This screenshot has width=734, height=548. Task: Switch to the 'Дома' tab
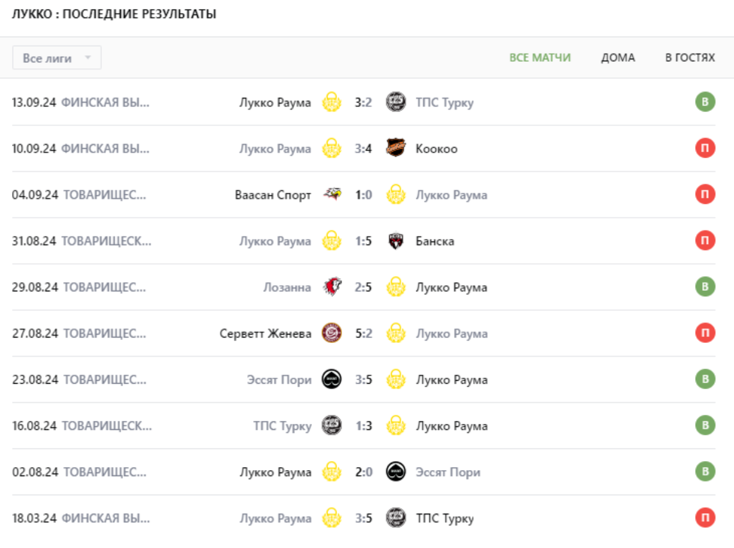point(618,58)
